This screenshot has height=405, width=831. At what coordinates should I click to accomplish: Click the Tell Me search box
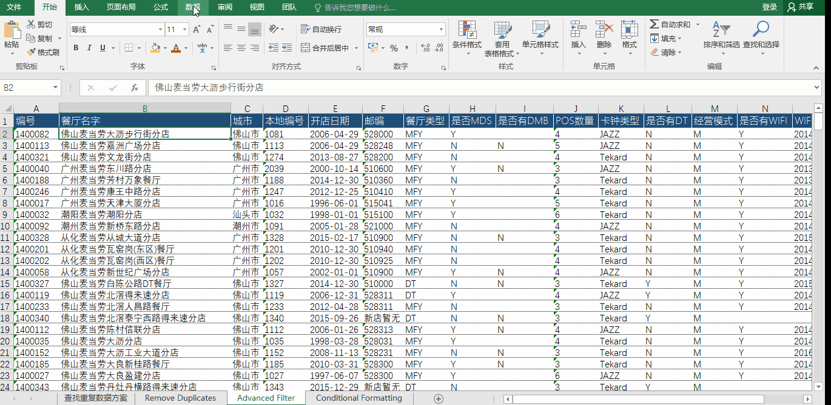(355, 7)
